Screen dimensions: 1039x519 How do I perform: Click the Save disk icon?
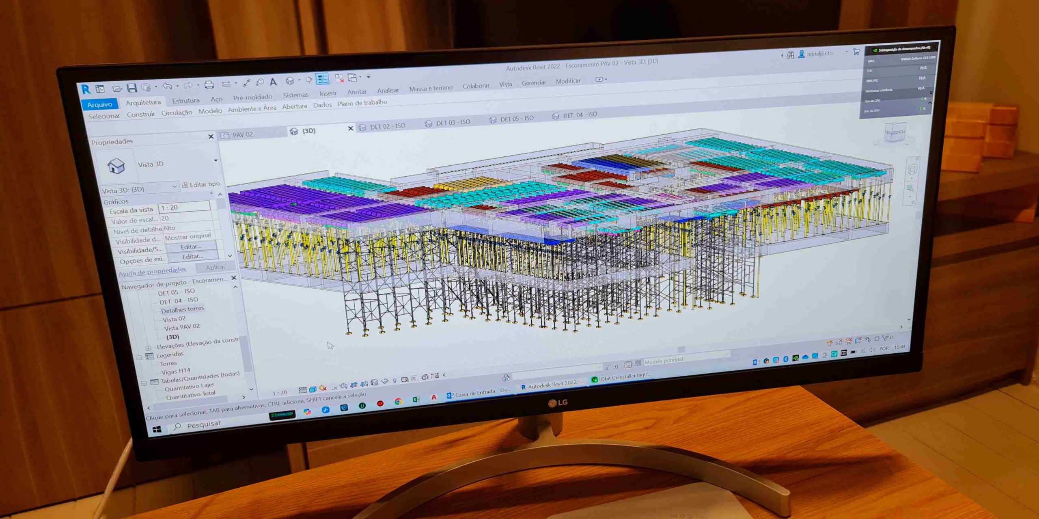[131, 88]
